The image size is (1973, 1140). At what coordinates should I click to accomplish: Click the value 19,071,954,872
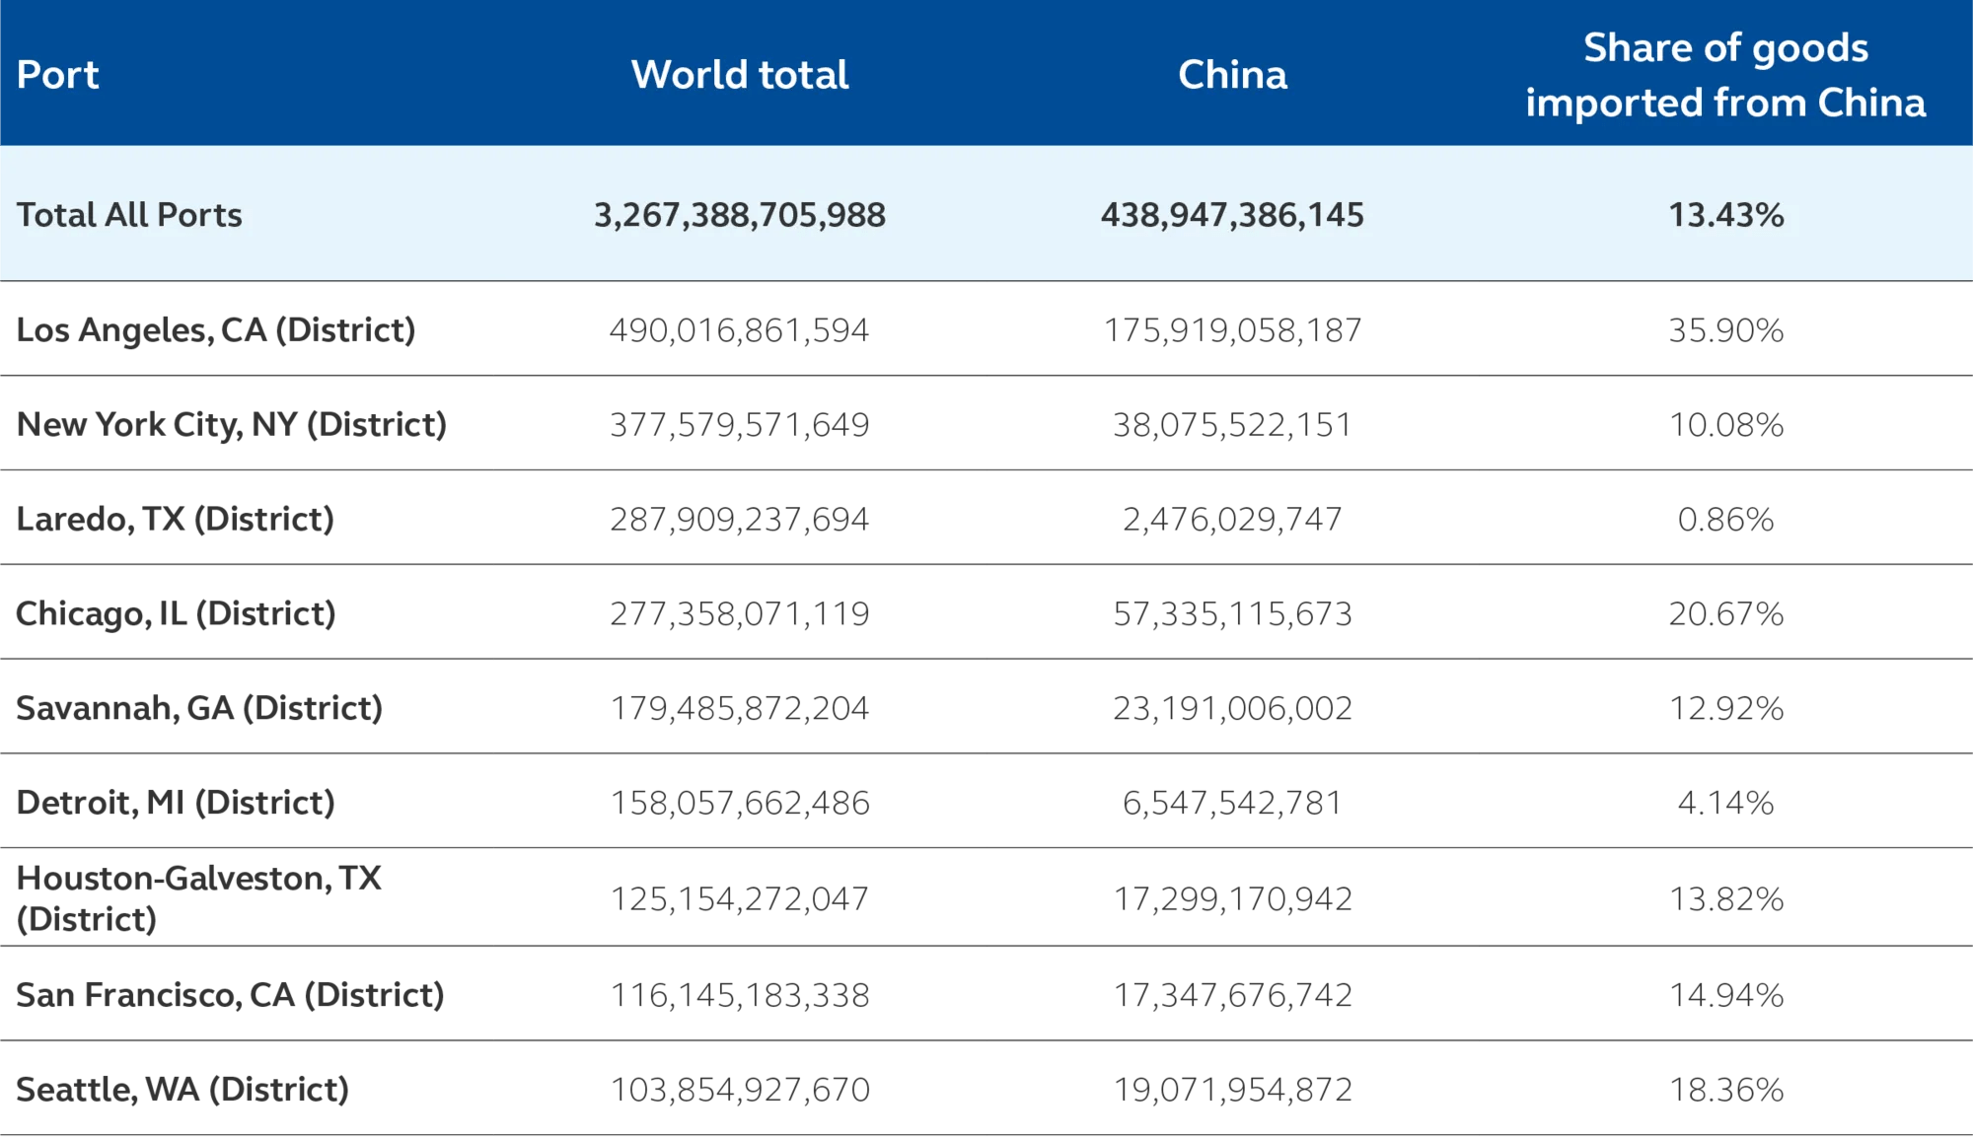(x=1233, y=1091)
